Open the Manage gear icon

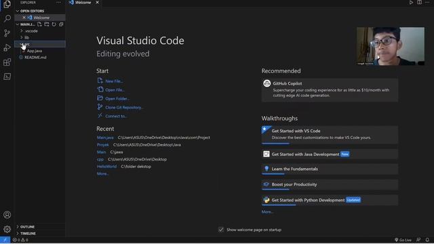tap(7, 229)
